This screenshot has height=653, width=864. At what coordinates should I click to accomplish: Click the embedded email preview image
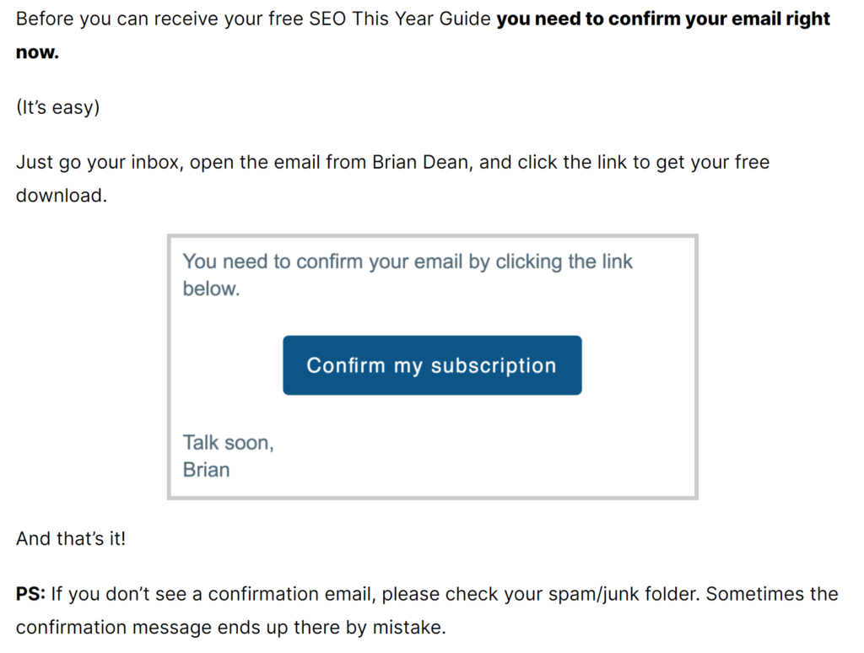(433, 367)
